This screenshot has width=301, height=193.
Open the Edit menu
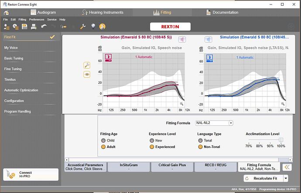pyautogui.click(x=13, y=20)
